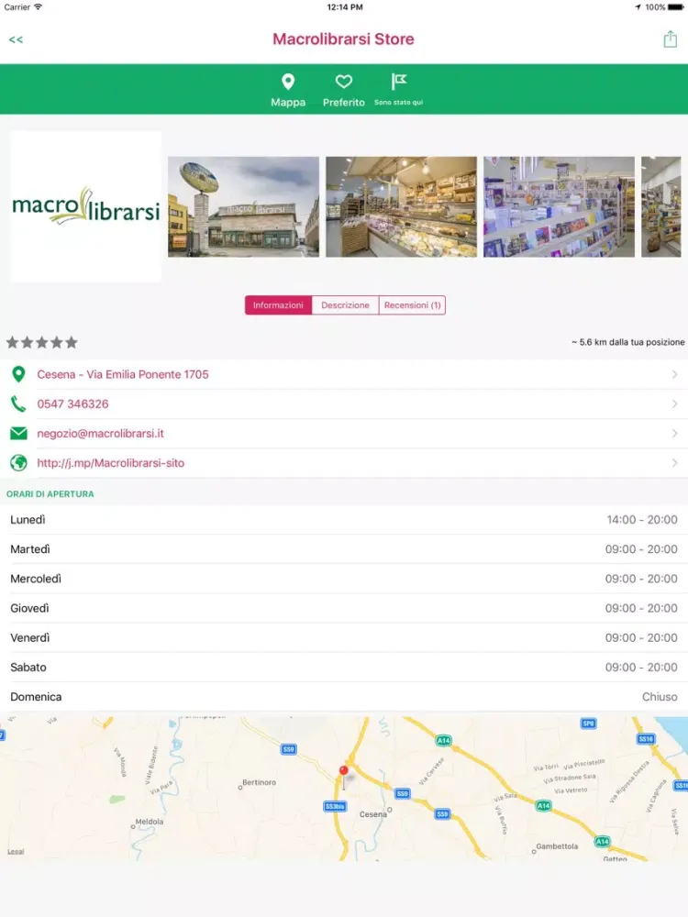
Task: Click the green envelope email icon
Action: 18,434
